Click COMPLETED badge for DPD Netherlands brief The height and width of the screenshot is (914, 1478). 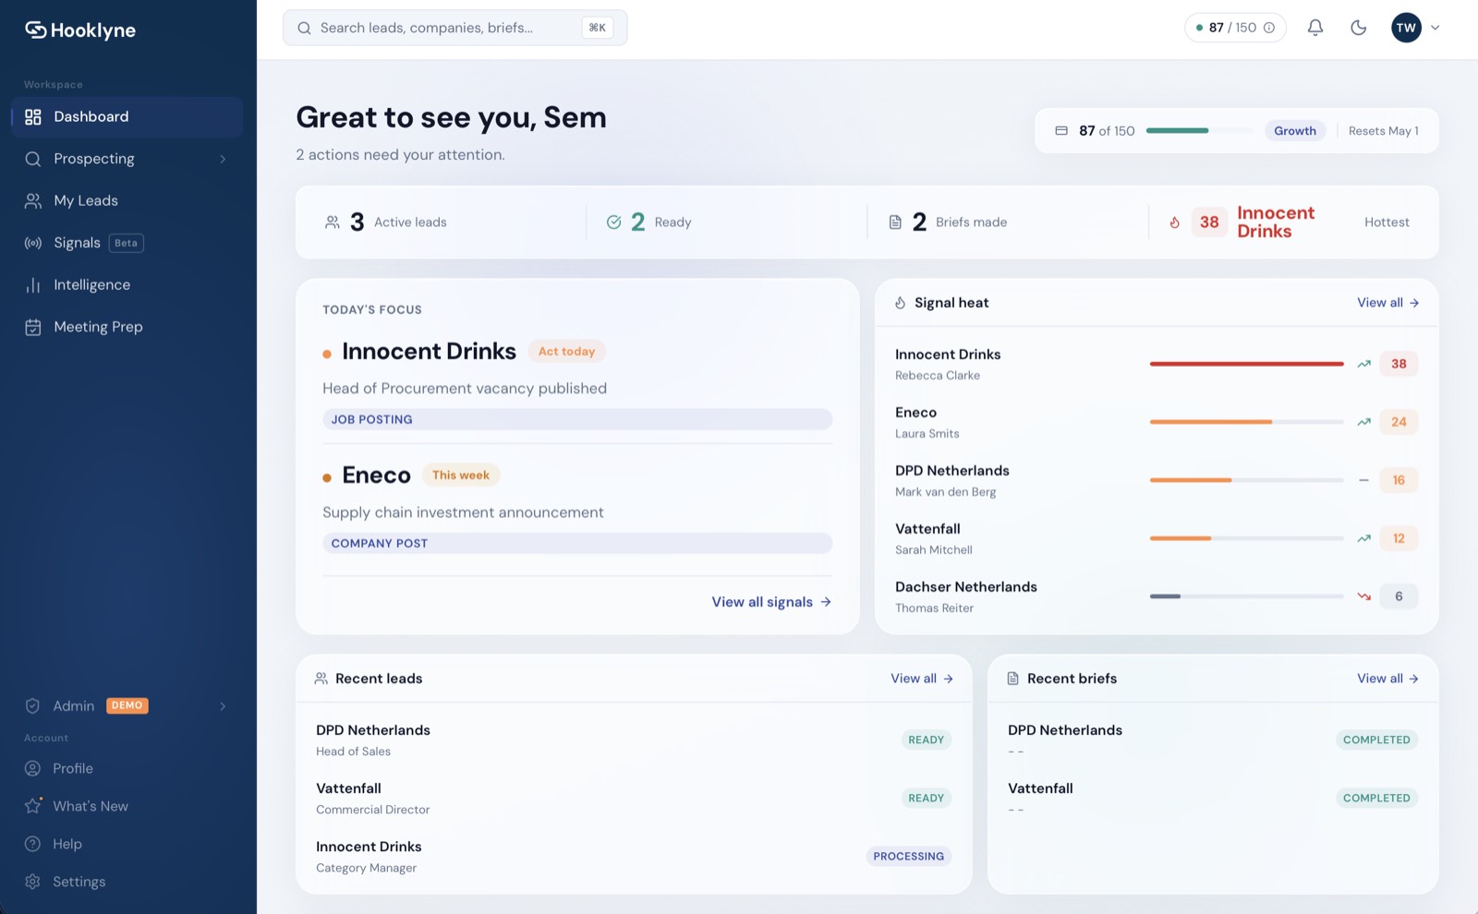(x=1376, y=740)
